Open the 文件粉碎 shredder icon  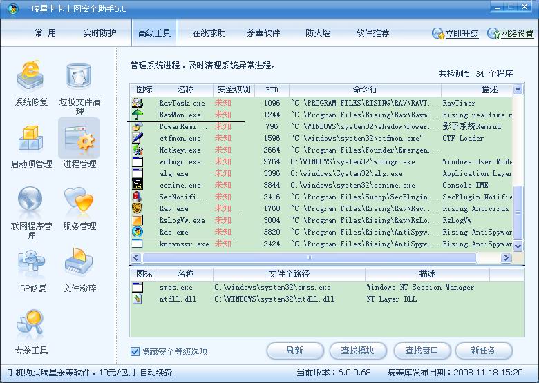pyautogui.click(x=79, y=262)
